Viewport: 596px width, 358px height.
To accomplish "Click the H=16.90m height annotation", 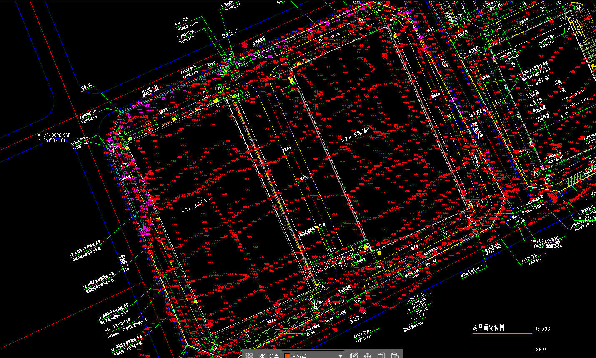I will pos(573,96).
